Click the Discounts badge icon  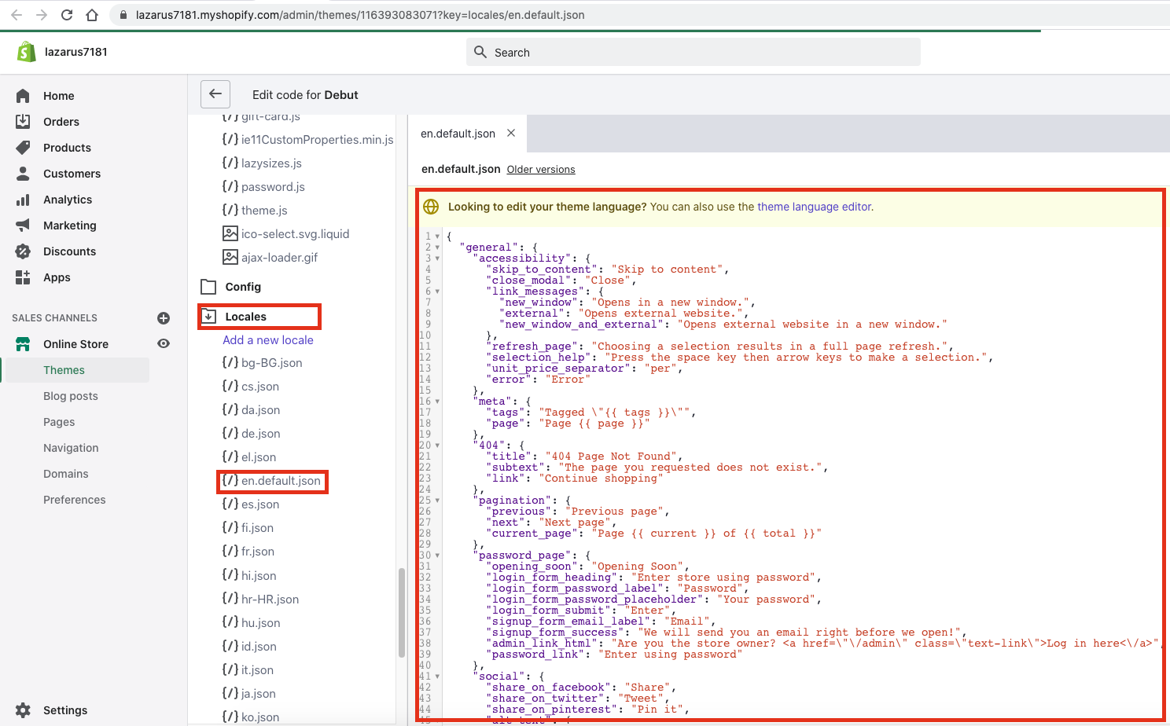(x=23, y=251)
